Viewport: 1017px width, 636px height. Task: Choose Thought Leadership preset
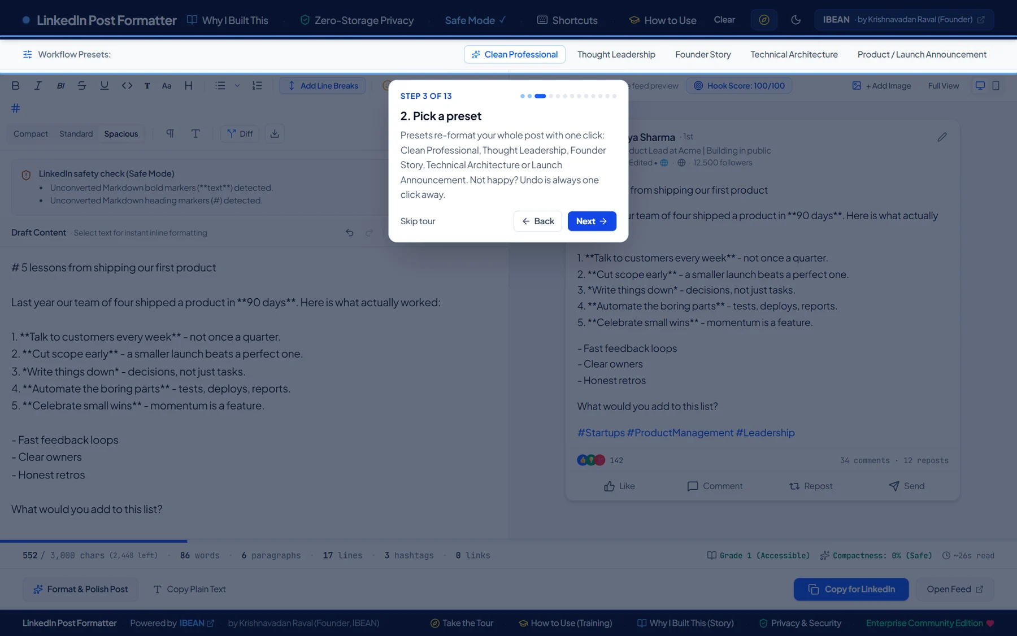(616, 54)
